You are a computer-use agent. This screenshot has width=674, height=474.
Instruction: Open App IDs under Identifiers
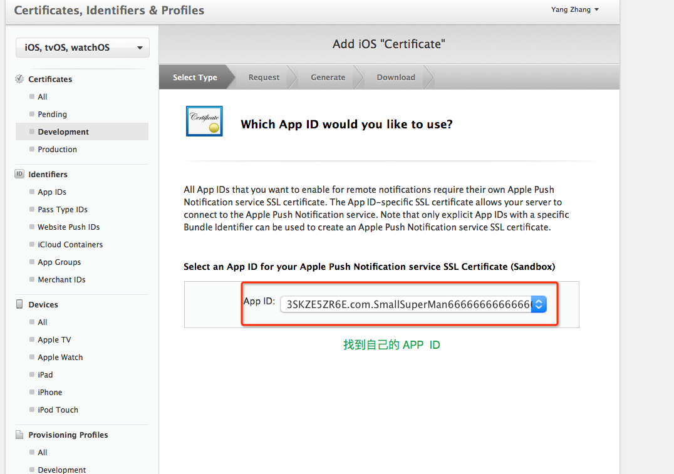click(x=51, y=192)
